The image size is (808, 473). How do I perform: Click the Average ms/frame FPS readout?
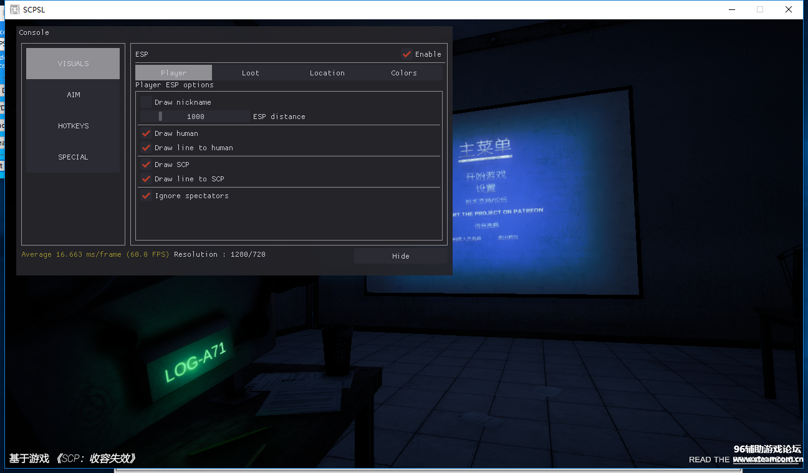tap(95, 254)
